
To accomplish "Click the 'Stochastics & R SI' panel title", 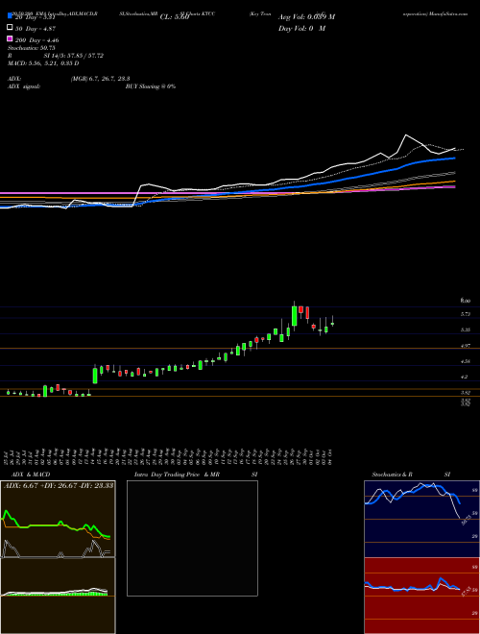I will pos(411,475).
